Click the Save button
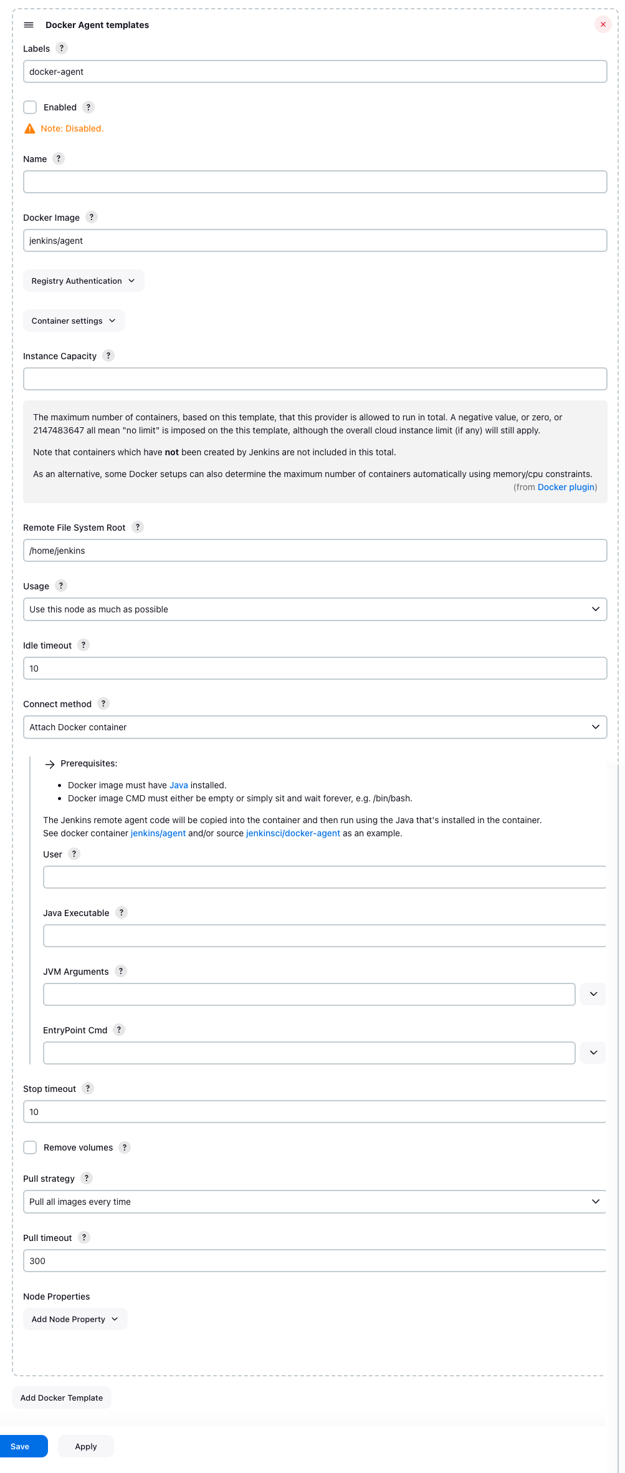Image resolution: width=625 pixels, height=1473 pixels. pos(21,1446)
